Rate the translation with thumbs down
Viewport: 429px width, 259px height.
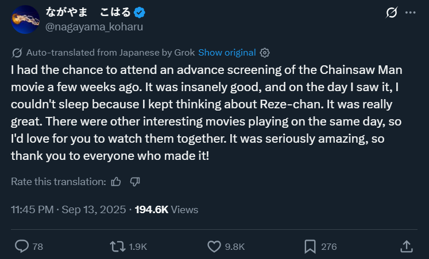(135, 182)
